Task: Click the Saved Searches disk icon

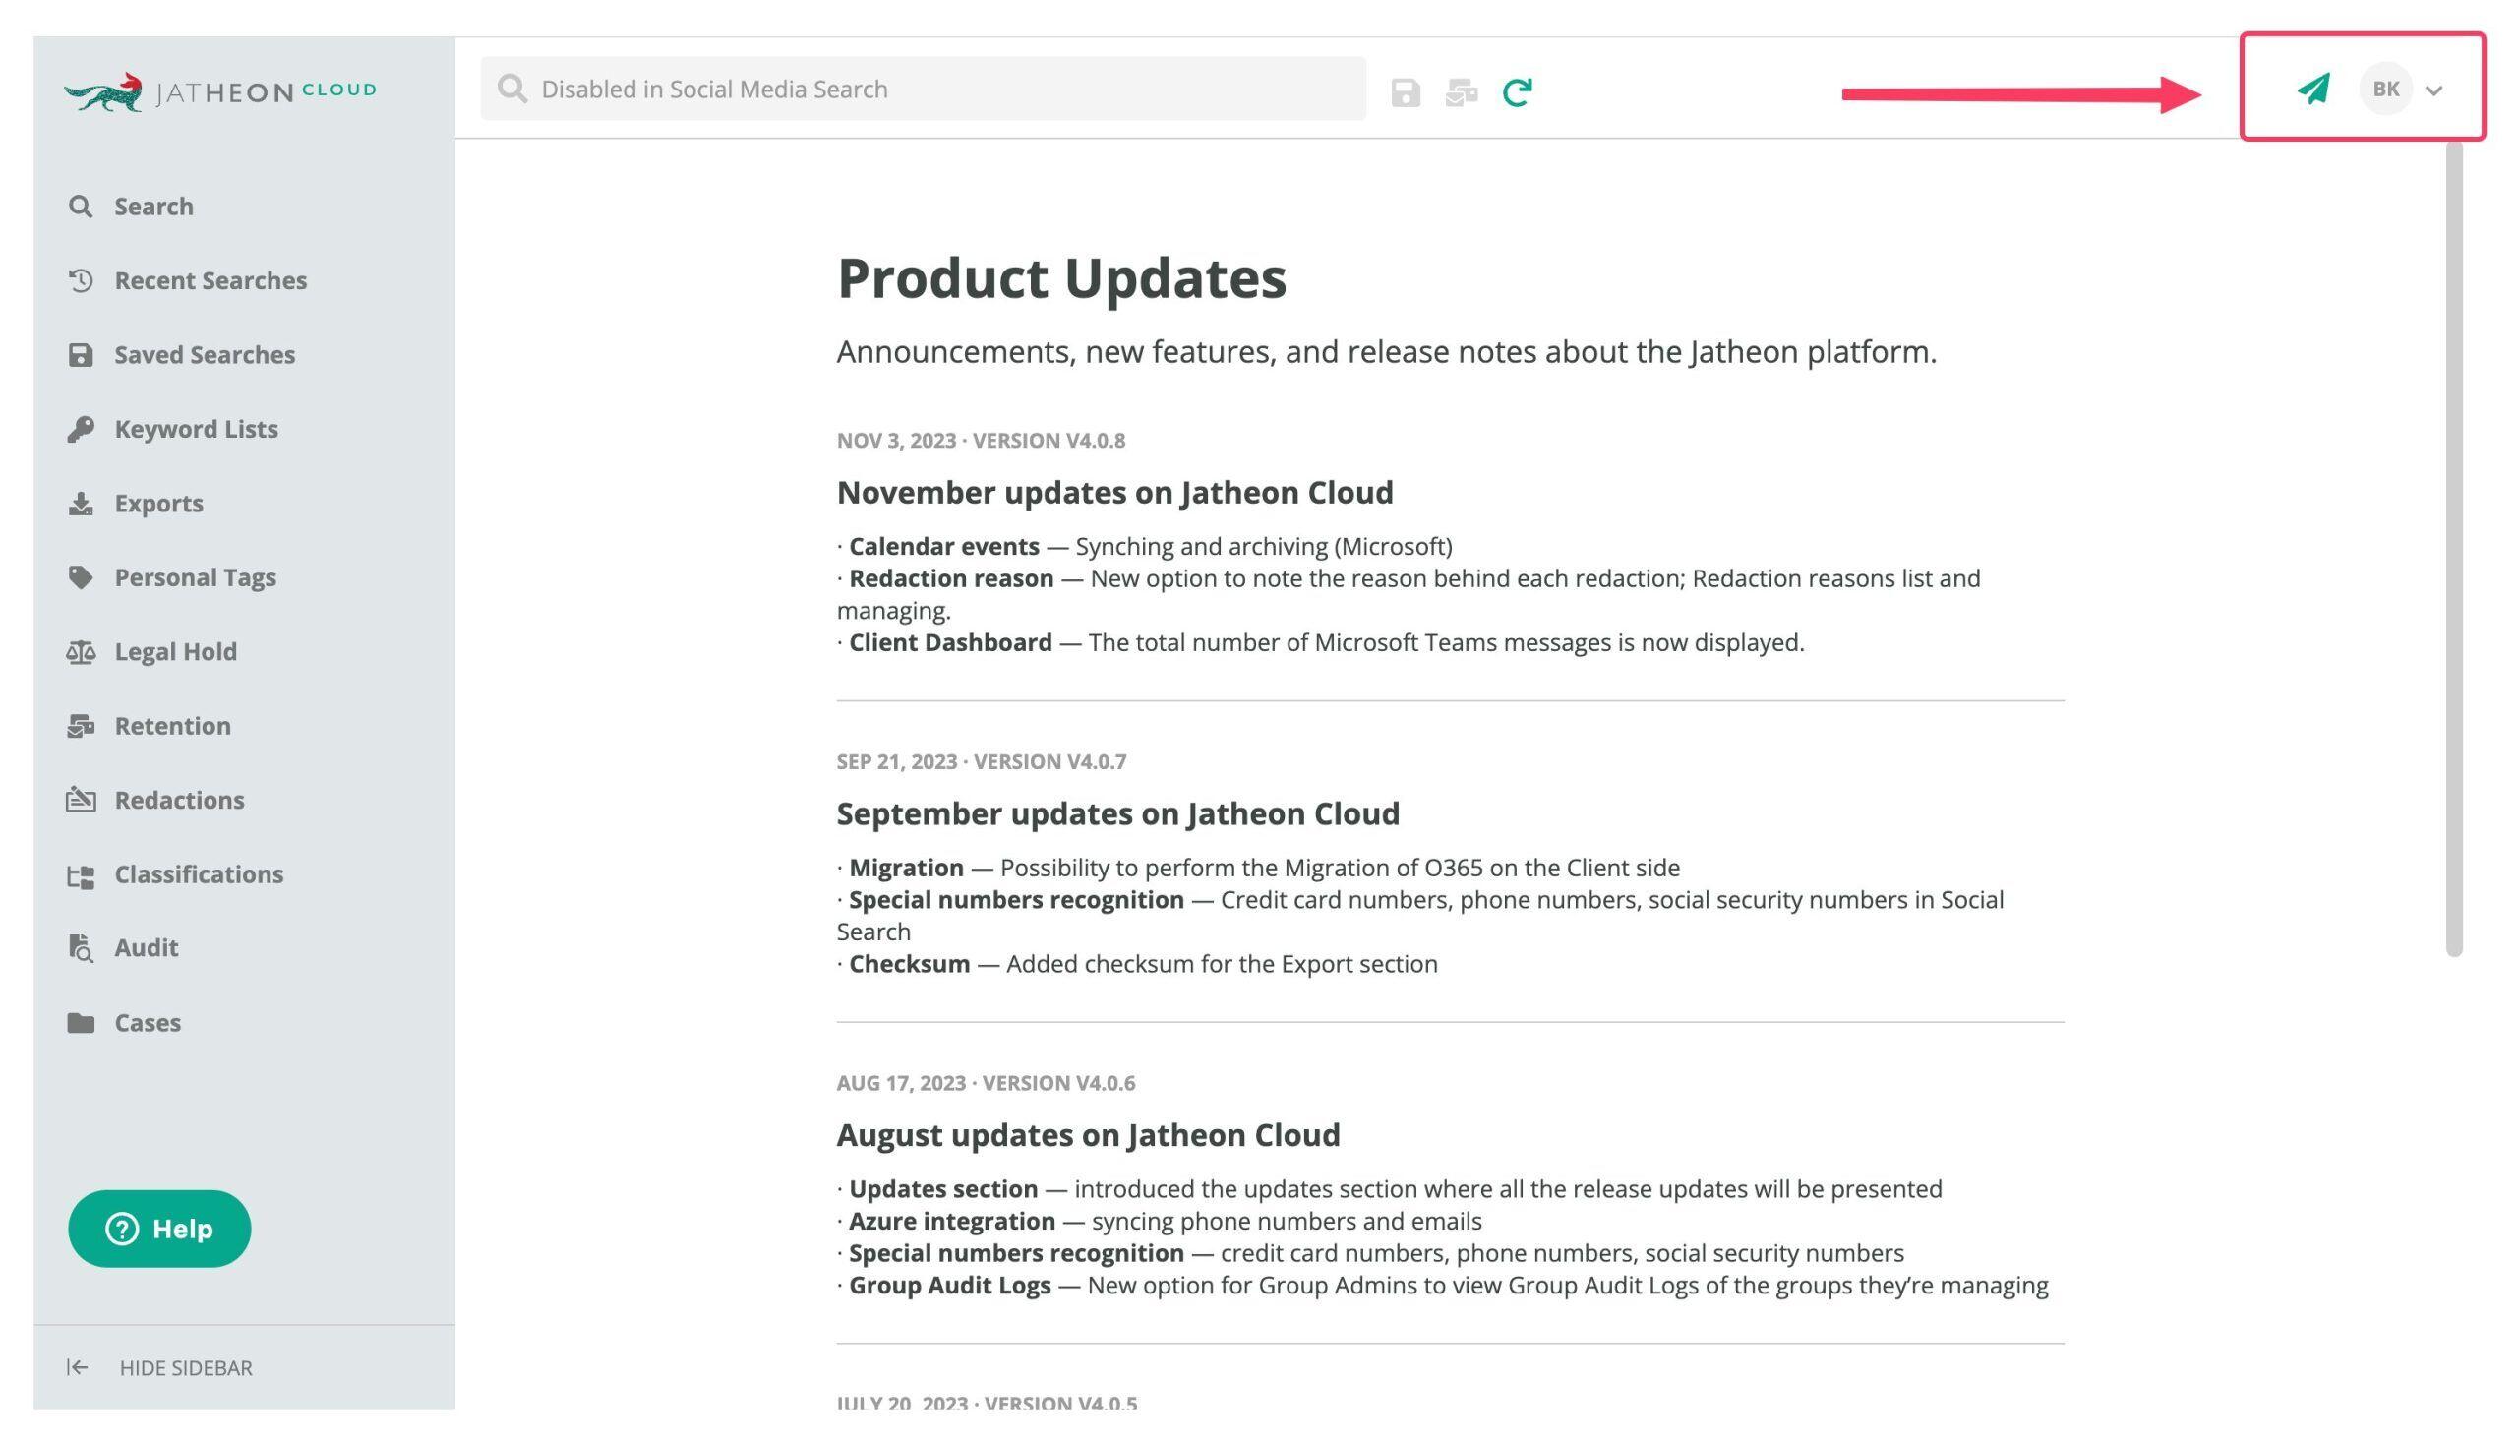Action: (x=81, y=355)
